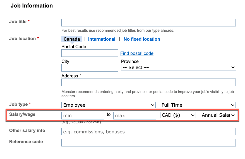Click the Job title input field

(x=148, y=23)
